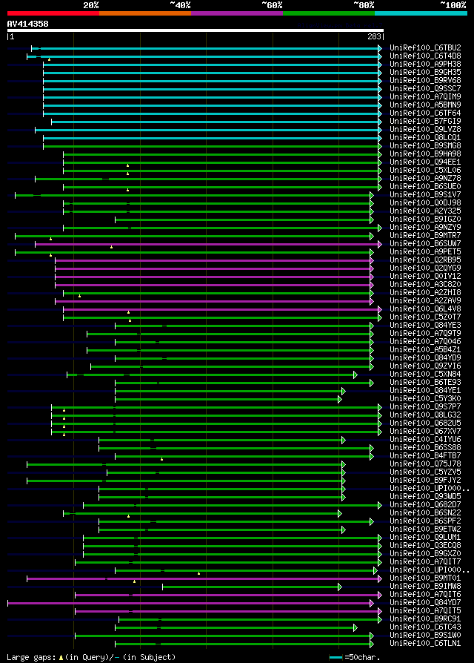Click the green alignment bar for UniRef100_B9IMW8
The height and width of the screenshot is (663, 474).
pos(252,587)
